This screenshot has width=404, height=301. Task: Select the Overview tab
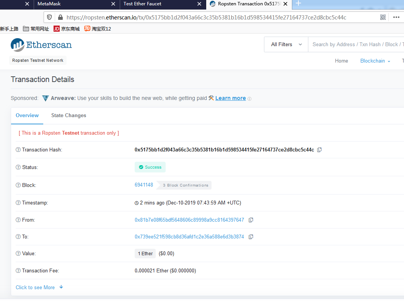[27, 115]
